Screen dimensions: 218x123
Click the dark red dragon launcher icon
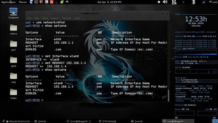57,2
